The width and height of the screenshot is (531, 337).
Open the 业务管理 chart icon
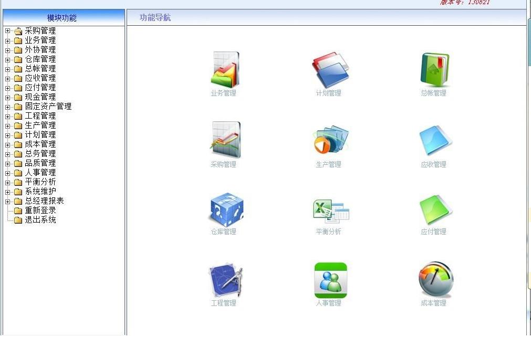pyautogui.click(x=225, y=69)
